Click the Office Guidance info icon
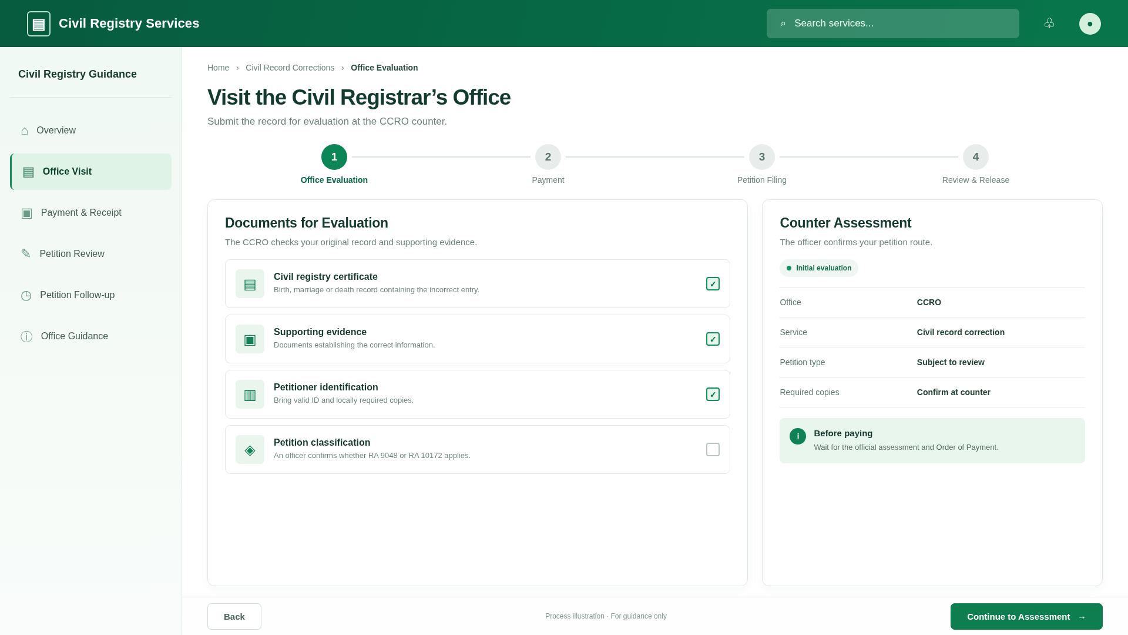Screen dimensions: 1128x635 tap(26, 336)
